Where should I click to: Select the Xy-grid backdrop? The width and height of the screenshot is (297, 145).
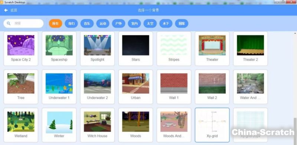tap(212, 125)
